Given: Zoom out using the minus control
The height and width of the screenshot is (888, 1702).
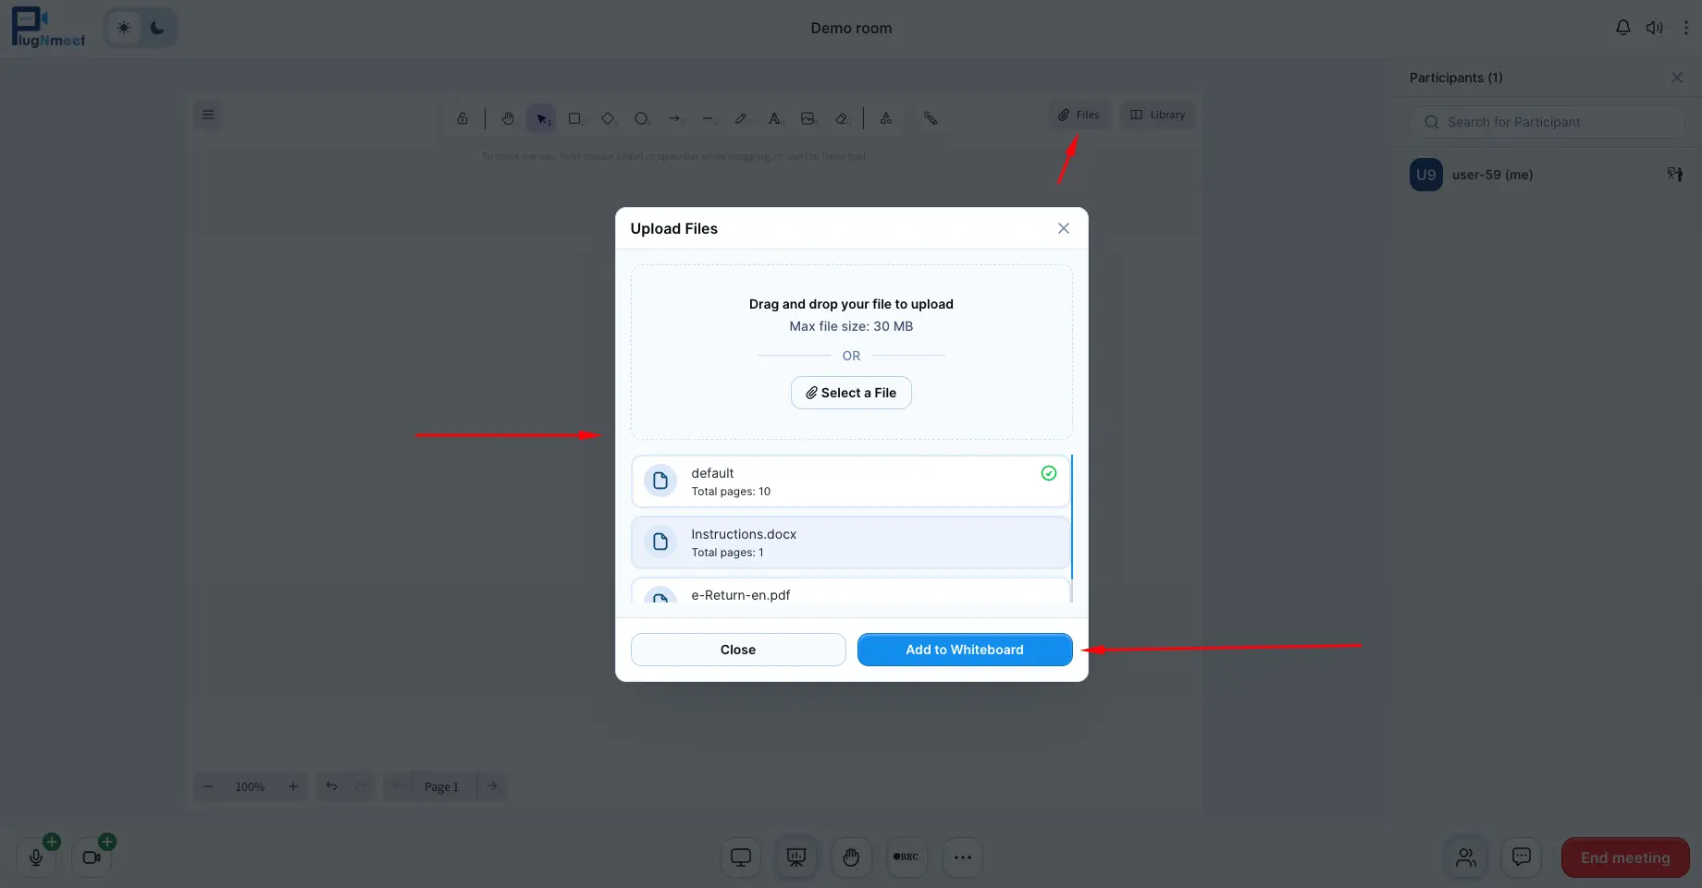Looking at the screenshot, I should coord(208,786).
